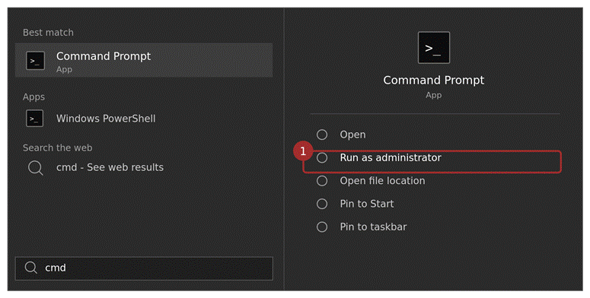590x298 pixels.
Task: Click the magnifier icon in the search box
Action: (x=31, y=268)
